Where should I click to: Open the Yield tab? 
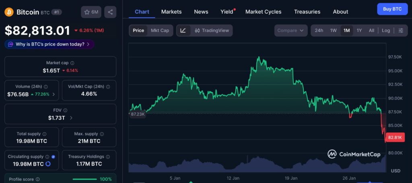227,12
